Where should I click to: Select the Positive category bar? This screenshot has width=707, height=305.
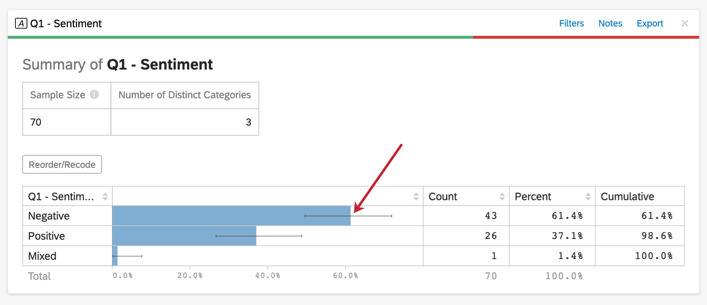(x=184, y=236)
